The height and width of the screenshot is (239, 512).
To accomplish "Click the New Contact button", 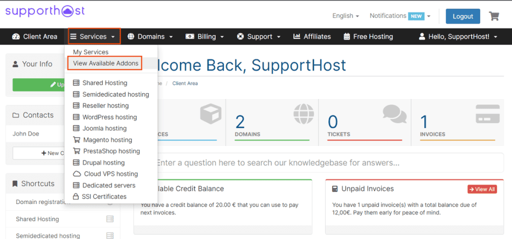I will point(38,153).
